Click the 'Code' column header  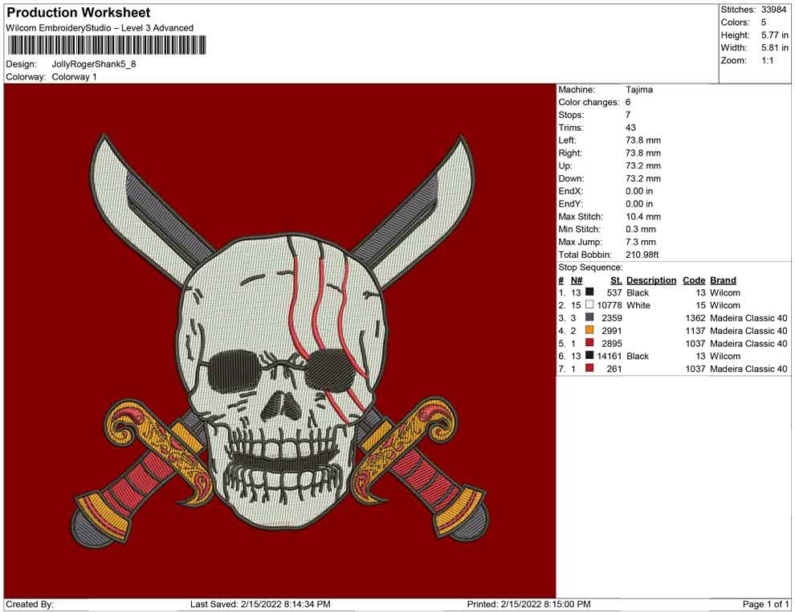[x=694, y=279]
